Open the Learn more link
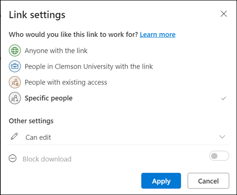237x195 pixels. [x=157, y=35]
